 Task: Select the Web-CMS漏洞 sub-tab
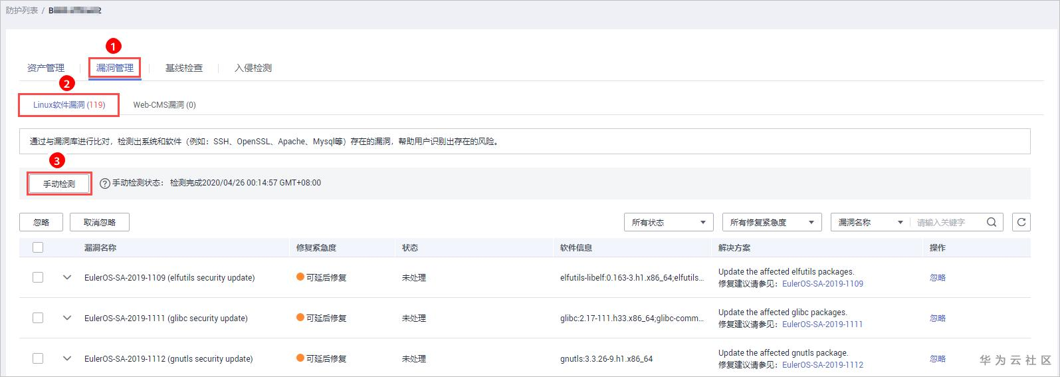[x=164, y=105]
